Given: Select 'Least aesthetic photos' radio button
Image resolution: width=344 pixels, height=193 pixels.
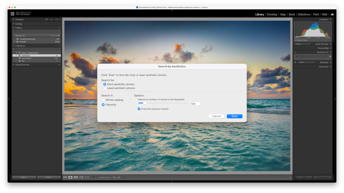Looking at the screenshot, I should 105,88.
